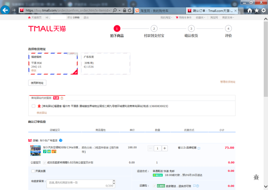Click the blue Wangwang chat icon by shop name
The height and width of the screenshot is (190, 268).
pos(61,140)
